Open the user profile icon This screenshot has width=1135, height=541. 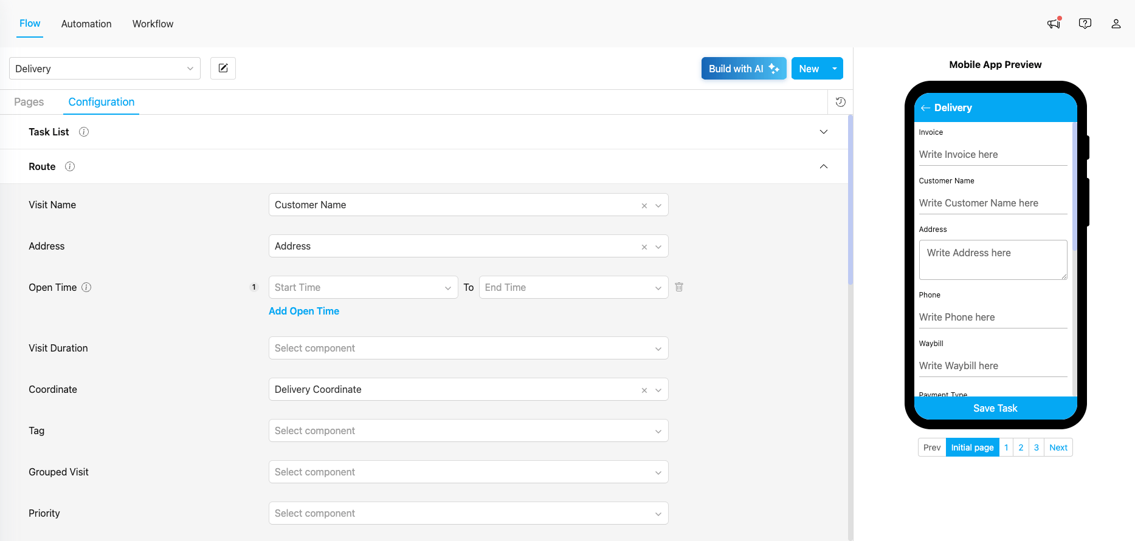[x=1116, y=24]
